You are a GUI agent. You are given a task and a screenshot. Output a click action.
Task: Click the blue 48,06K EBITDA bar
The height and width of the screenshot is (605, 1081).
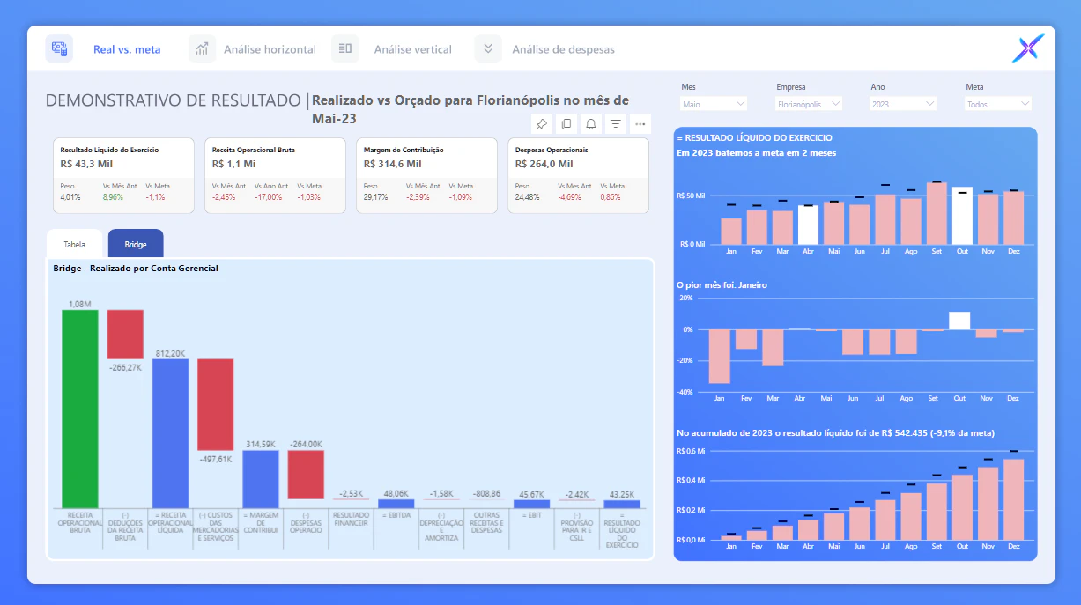[x=396, y=504]
